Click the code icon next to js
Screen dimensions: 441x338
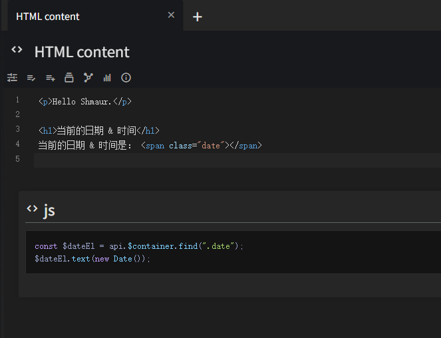[x=32, y=210]
